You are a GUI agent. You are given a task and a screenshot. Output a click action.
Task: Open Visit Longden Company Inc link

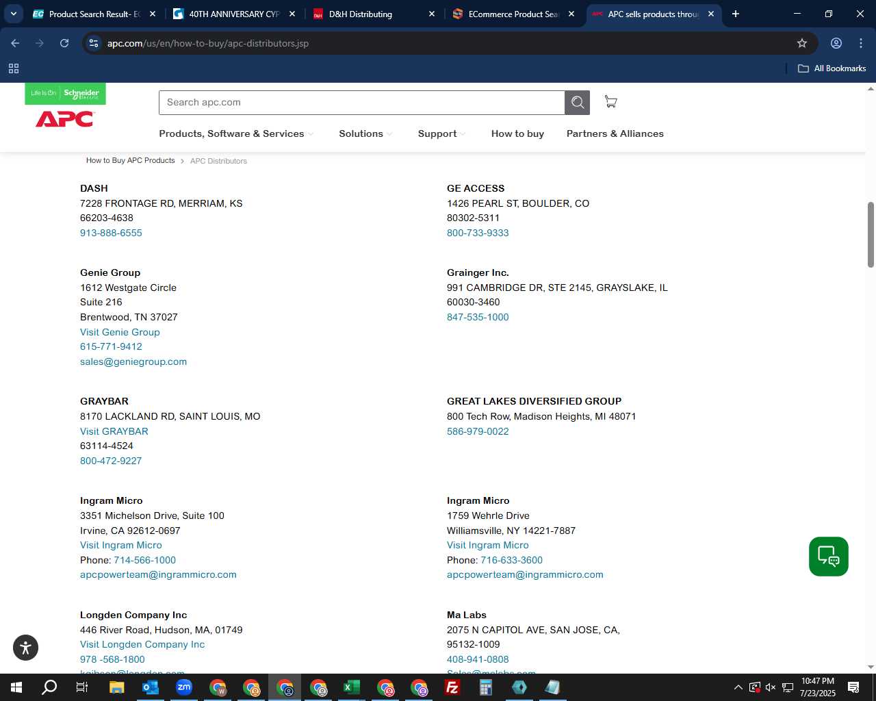point(142,645)
